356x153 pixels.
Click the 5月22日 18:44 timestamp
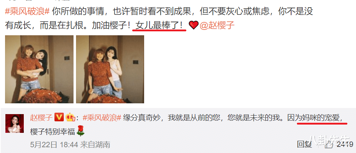click(x=54, y=144)
